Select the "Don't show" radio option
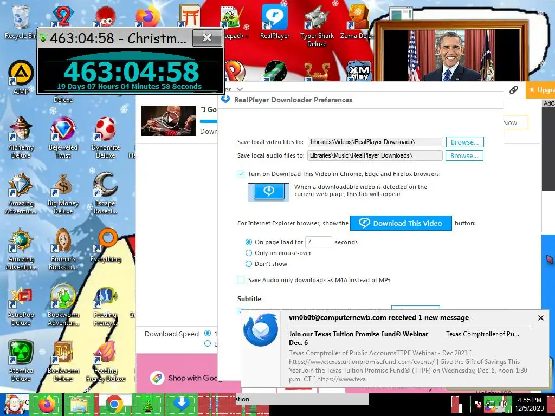 (248, 264)
